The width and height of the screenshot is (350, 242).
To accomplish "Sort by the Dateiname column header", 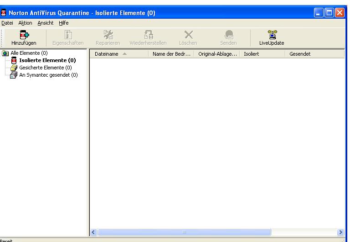I will click(x=119, y=54).
